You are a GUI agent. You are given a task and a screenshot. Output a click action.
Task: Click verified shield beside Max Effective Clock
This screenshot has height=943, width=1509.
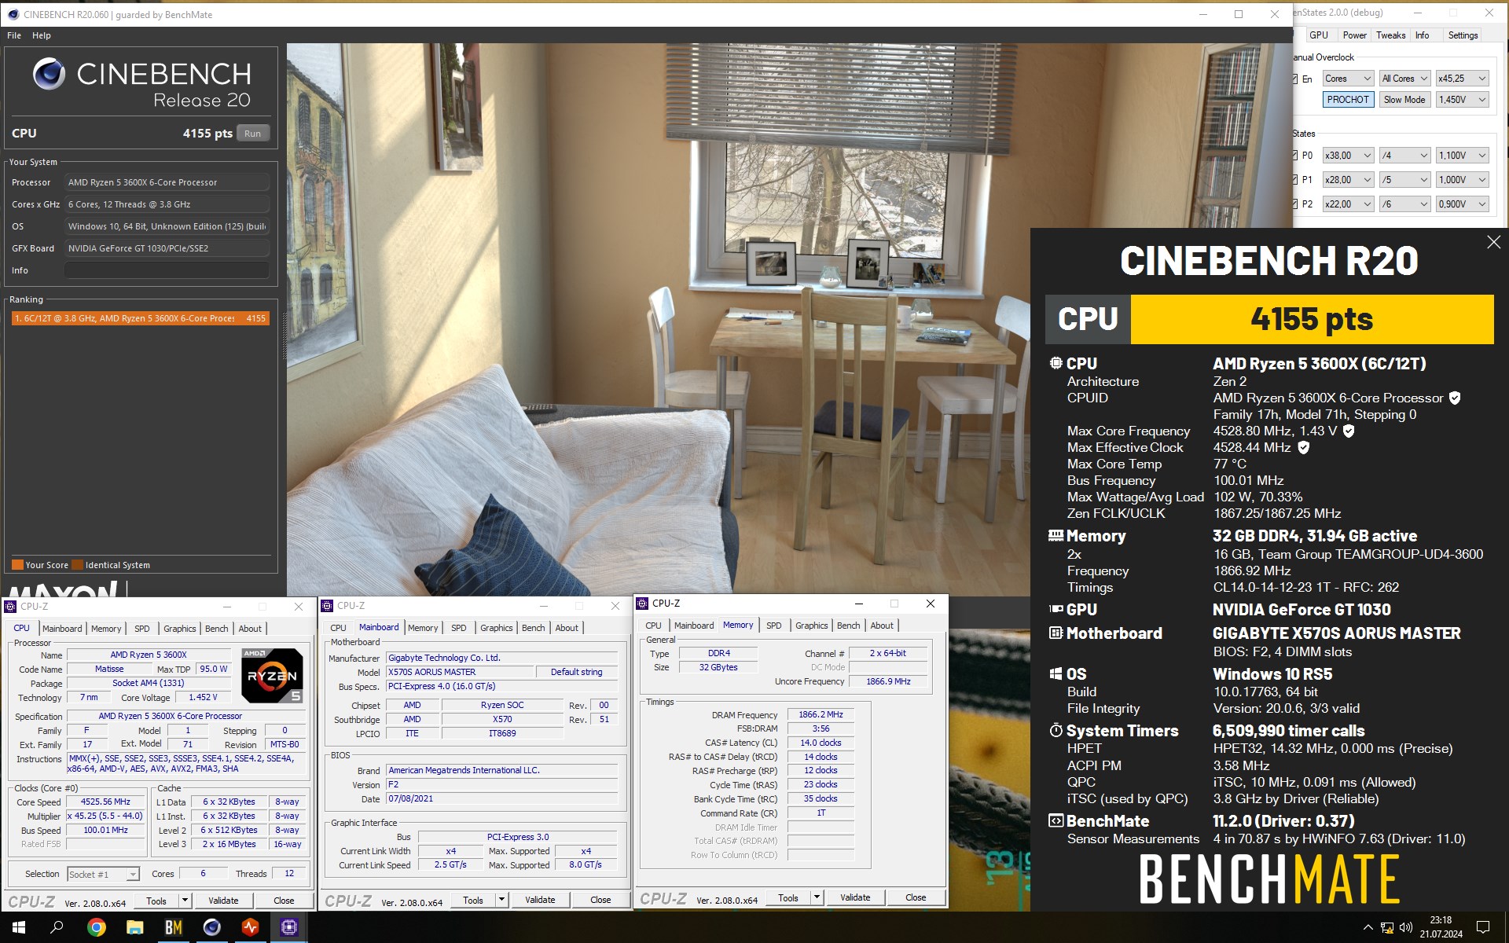1303,447
